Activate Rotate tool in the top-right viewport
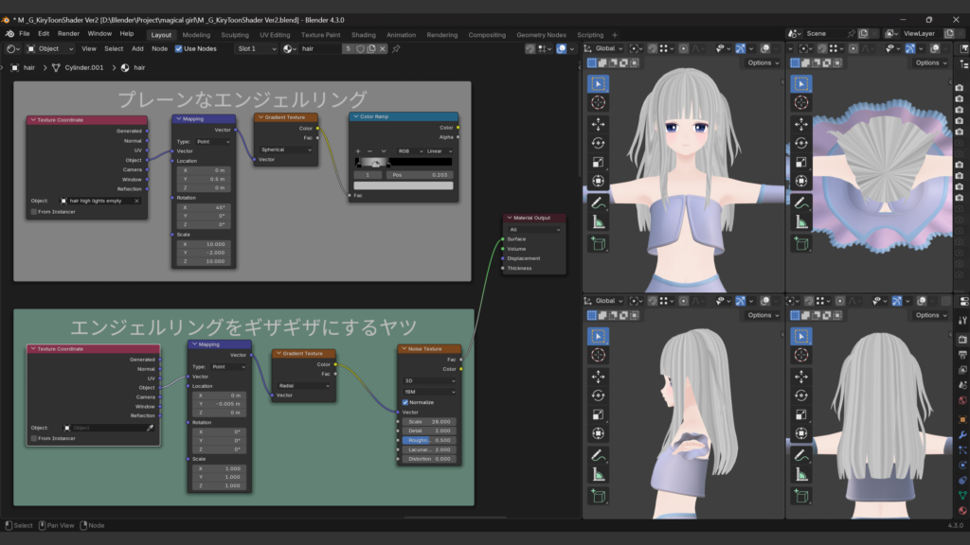 tap(800, 143)
